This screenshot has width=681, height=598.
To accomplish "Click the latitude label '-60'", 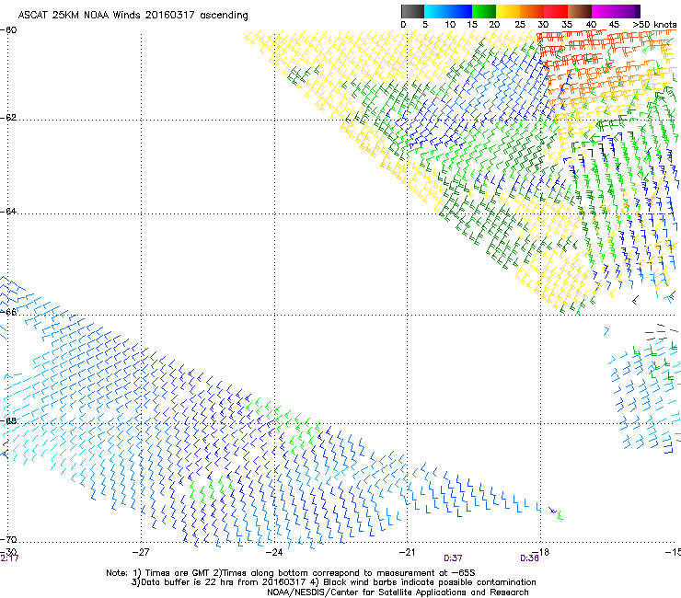I will coord(8,30).
